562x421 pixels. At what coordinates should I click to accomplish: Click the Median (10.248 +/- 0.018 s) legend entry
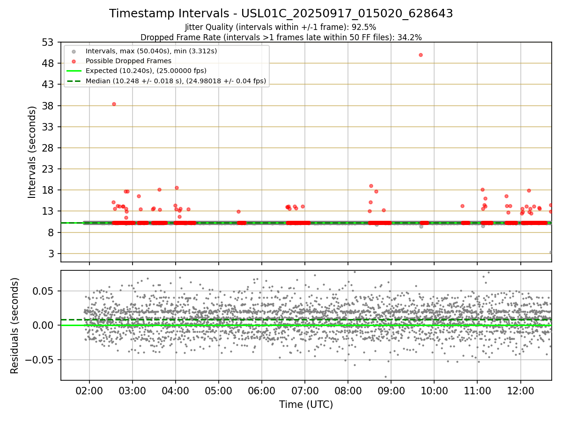tap(176, 81)
